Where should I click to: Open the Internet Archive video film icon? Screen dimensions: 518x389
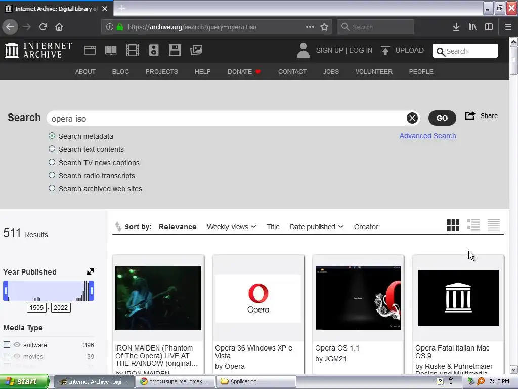point(133,50)
